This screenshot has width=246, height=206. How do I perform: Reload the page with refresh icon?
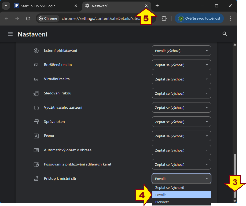click(28, 19)
